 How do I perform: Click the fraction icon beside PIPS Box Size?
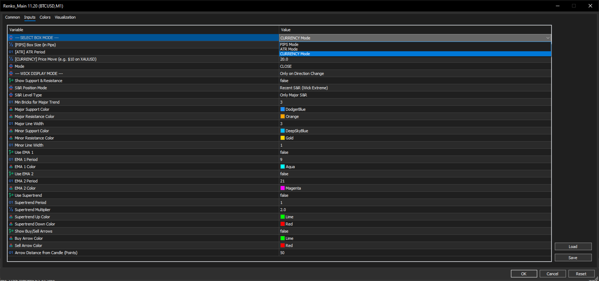(11, 45)
